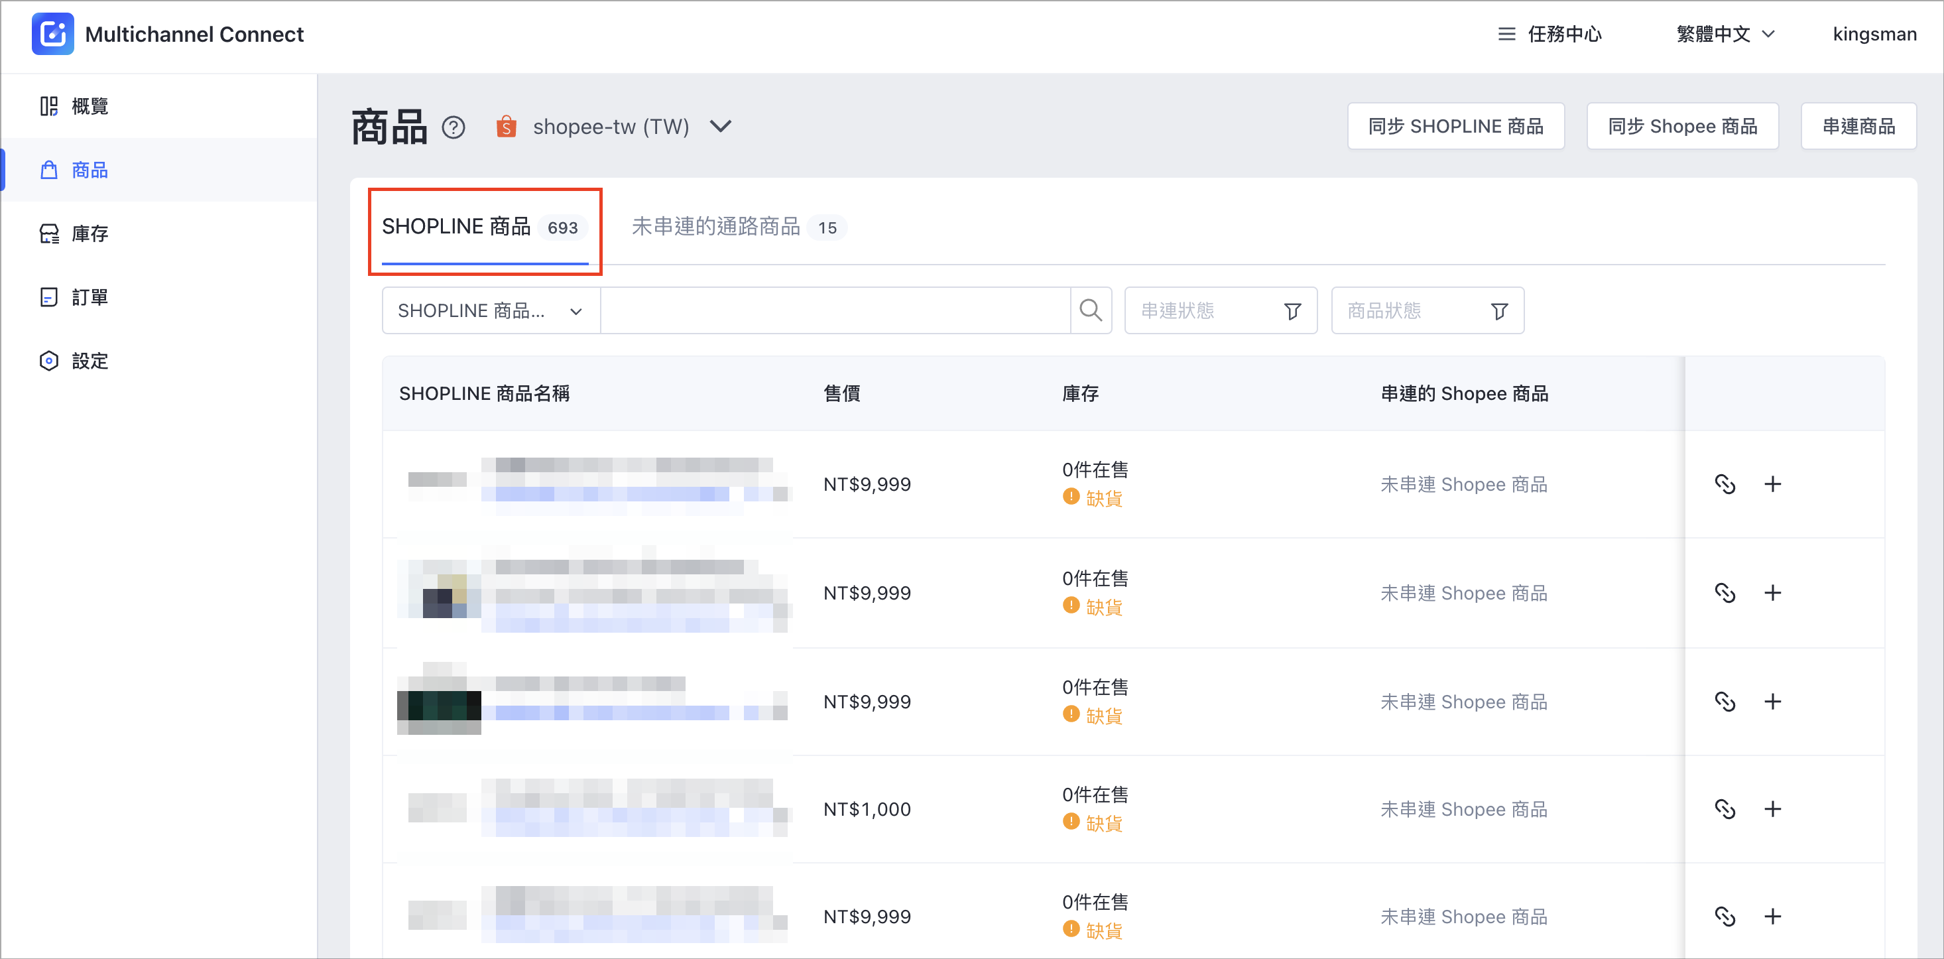This screenshot has width=1944, height=959.
Task: Select 商品 in the sidebar
Action: pyautogui.click(x=159, y=170)
